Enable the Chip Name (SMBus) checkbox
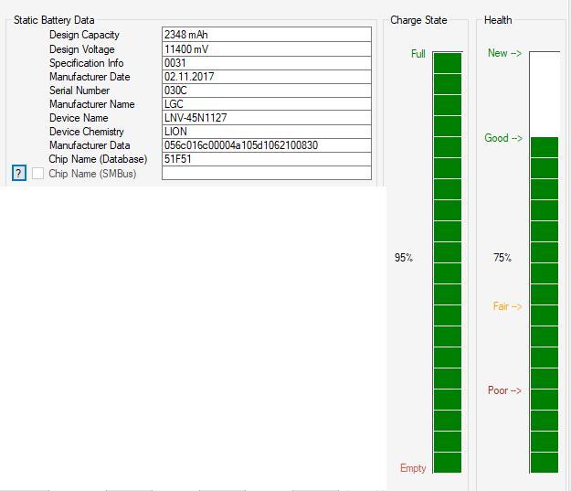This screenshot has width=571, height=491. coord(37,174)
